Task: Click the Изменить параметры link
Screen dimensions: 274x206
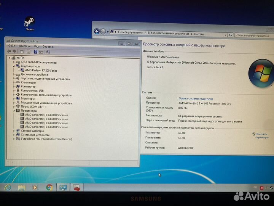Action: coord(261,135)
